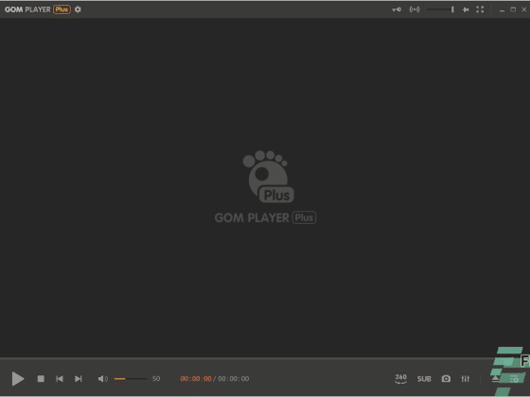Capture a screenshot with the camera icon
530x397 pixels.
446,379
